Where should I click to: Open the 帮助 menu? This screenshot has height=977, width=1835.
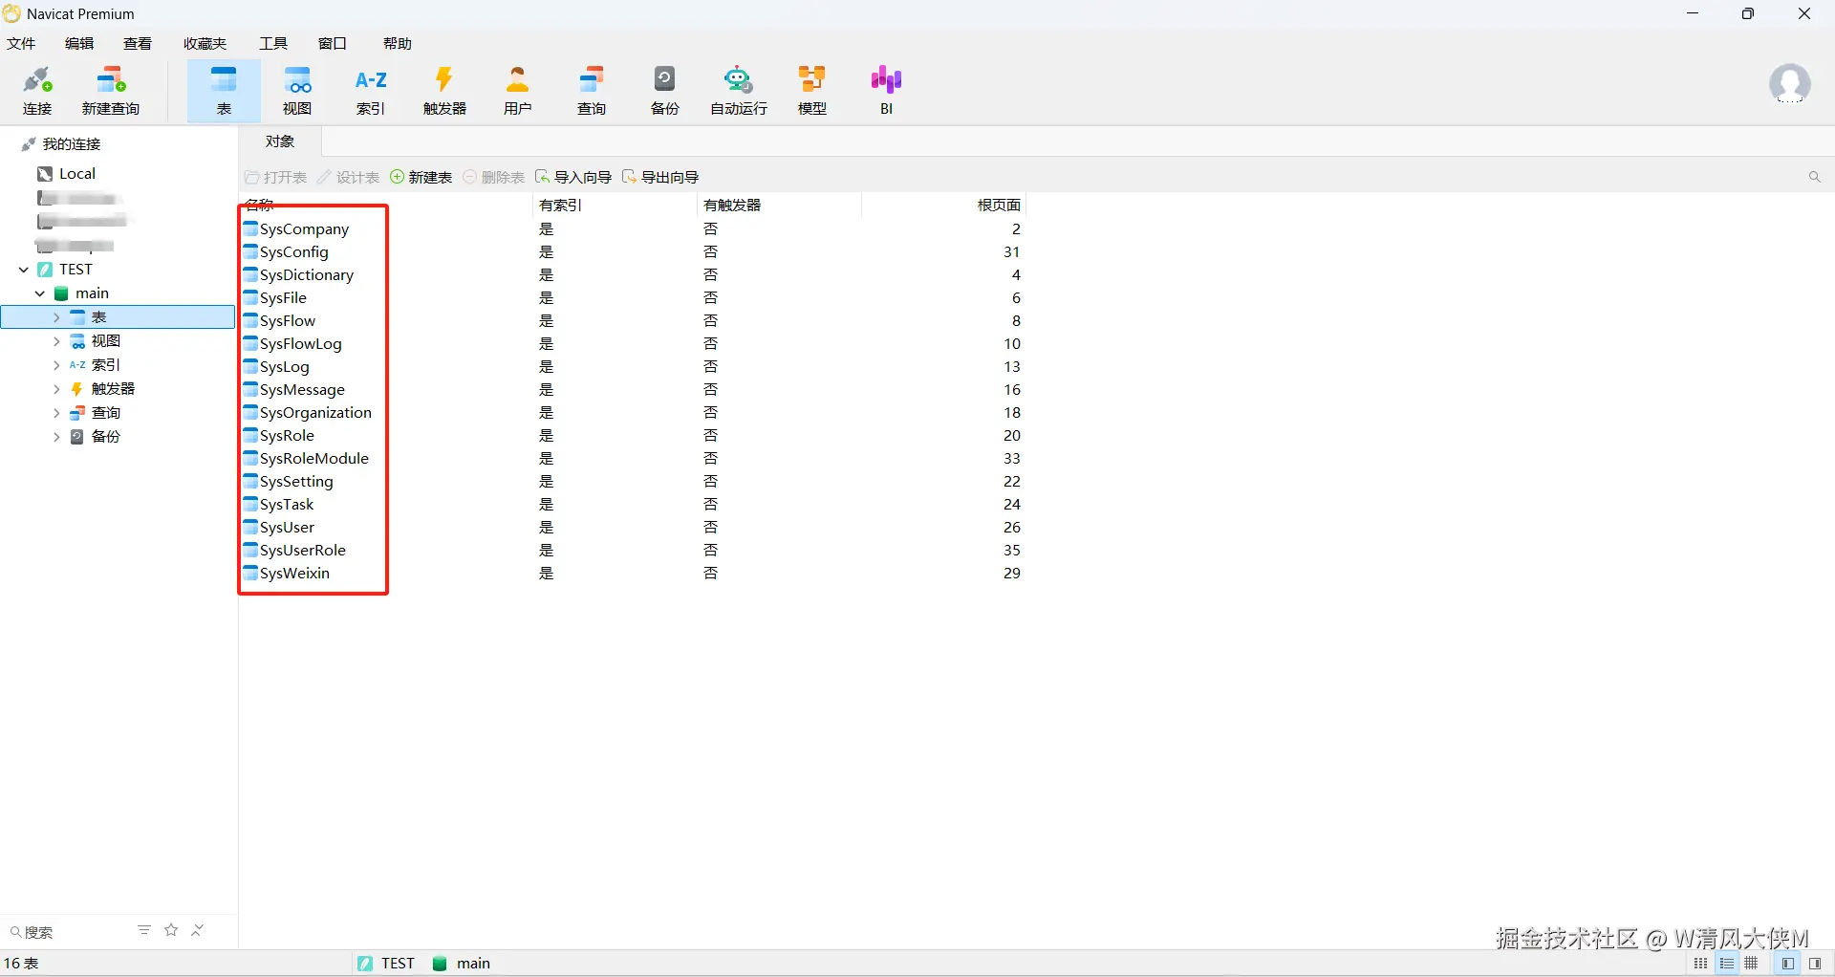(x=398, y=44)
